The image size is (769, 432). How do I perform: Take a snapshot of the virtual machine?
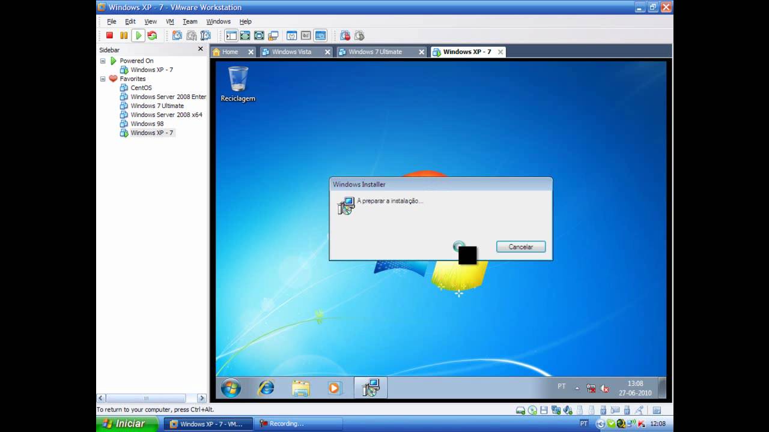pos(177,35)
